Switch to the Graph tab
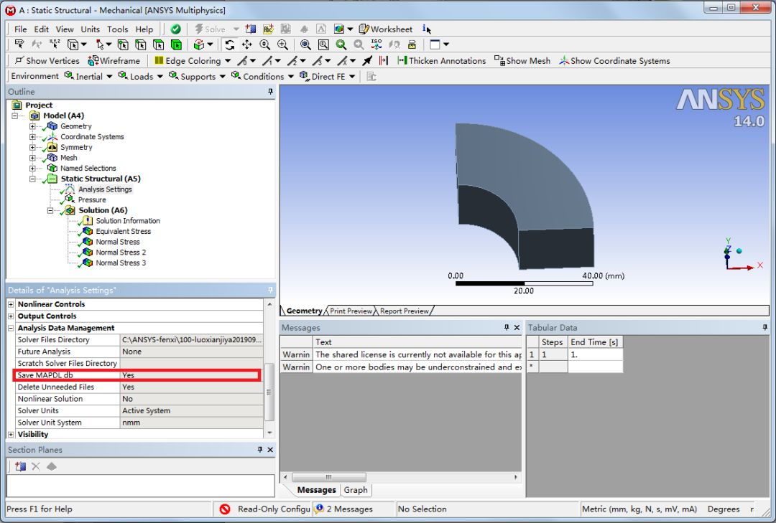The height and width of the screenshot is (523, 776). (x=356, y=490)
